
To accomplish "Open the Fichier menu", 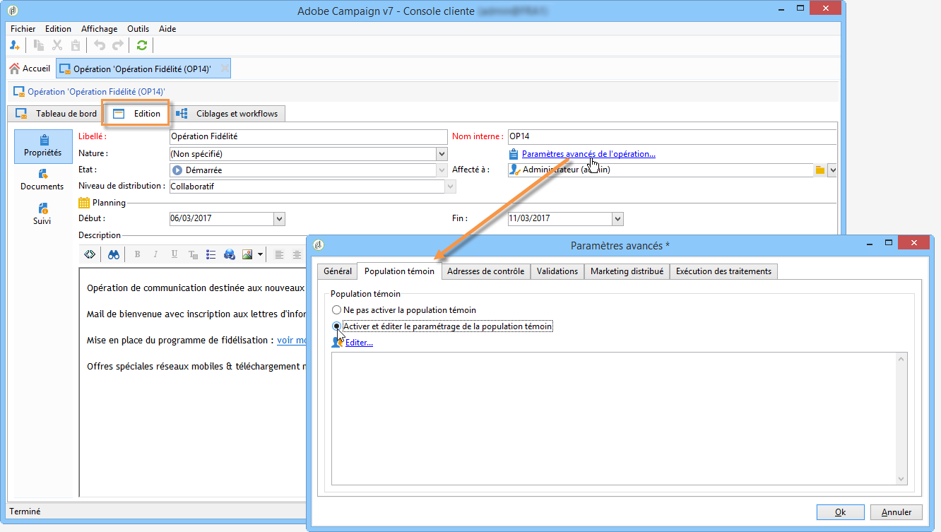I will coord(23,29).
